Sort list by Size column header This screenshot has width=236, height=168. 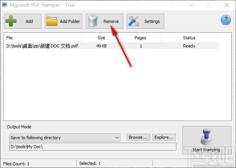101,38
